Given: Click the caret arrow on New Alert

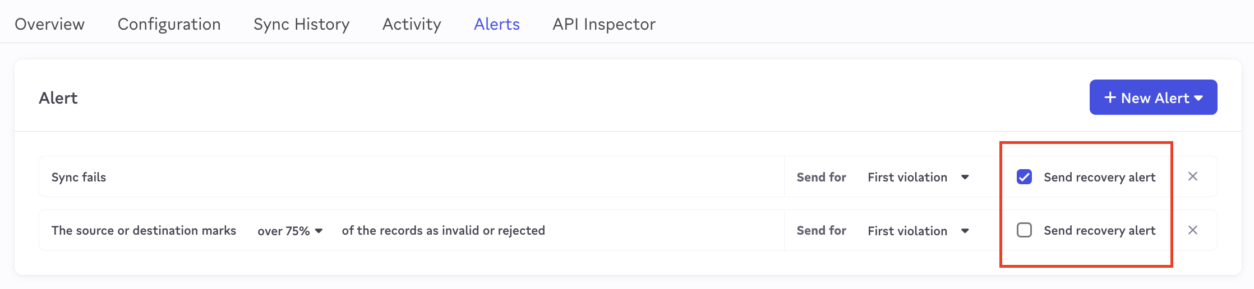Looking at the screenshot, I should coord(1198,98).
